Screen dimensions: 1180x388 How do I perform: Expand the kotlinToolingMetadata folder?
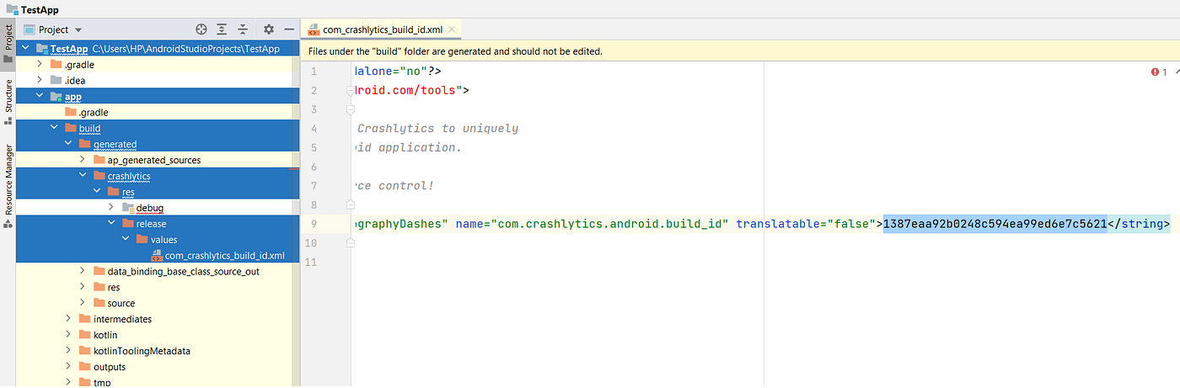pyautogui.click(x=68, y=351)
